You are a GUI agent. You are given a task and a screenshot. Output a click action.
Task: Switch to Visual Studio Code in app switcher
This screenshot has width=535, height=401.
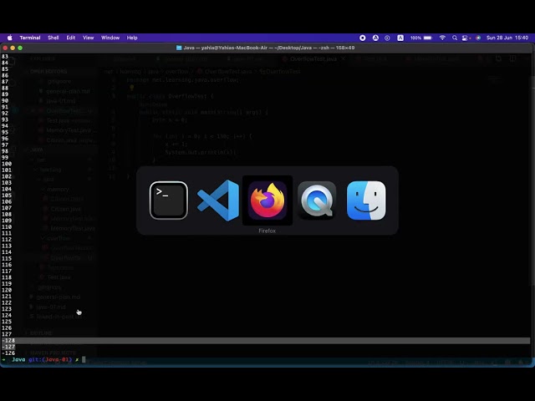click(x=218, y=200)
